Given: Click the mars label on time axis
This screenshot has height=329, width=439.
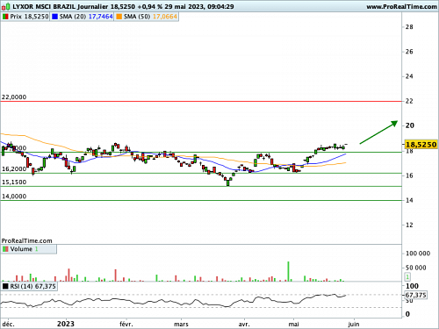Looking at the screenshot, I should tap(181, 325).
